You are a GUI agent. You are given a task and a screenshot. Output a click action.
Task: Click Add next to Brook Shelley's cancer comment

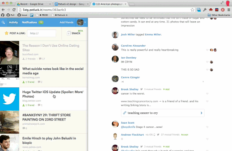[x=166, y=89]
